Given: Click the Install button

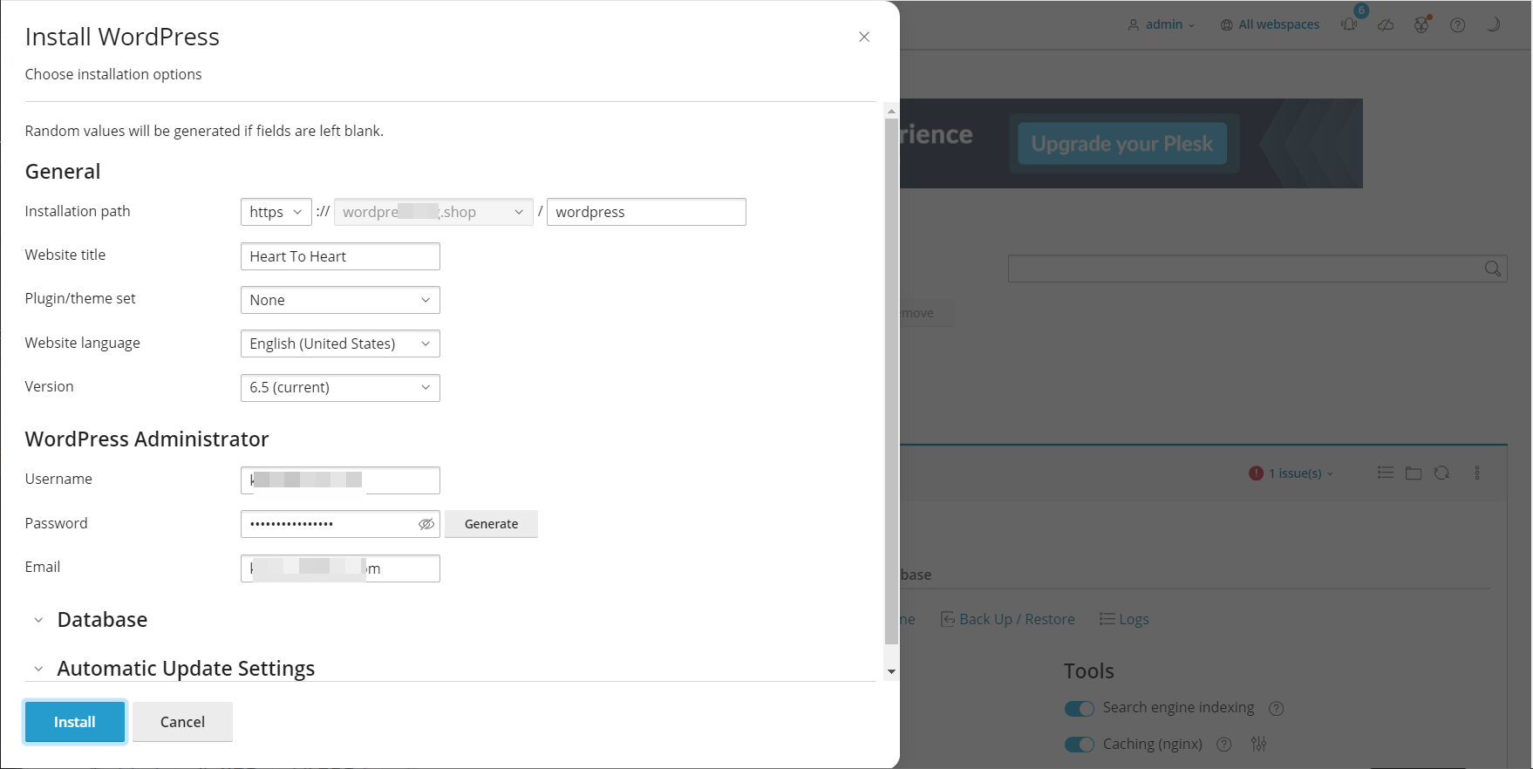Looking at the screenshot, I should click(75, 722).
